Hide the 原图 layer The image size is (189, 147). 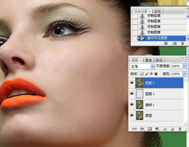click(132, 115)
